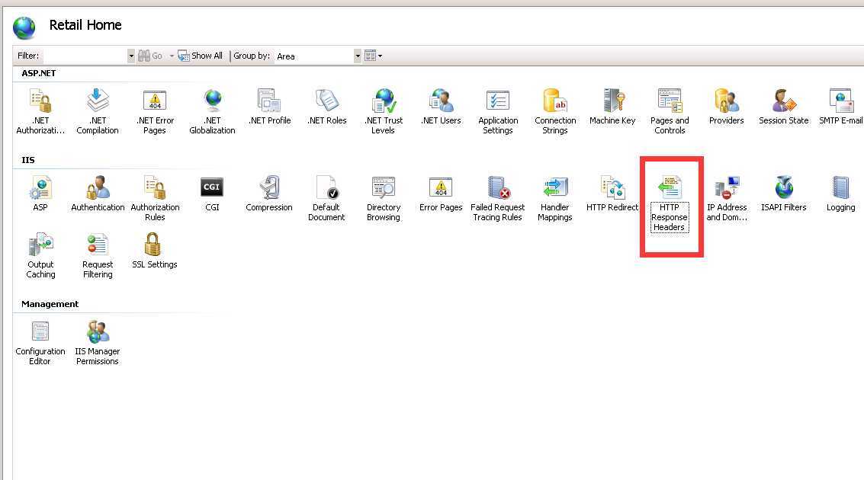Open .NET Globalization settings
Image resolution: width=864 pixels, height=480 pixels.
click(x=212, y=112)
